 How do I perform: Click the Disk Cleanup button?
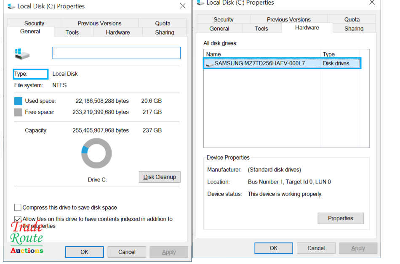pos(160,177)
